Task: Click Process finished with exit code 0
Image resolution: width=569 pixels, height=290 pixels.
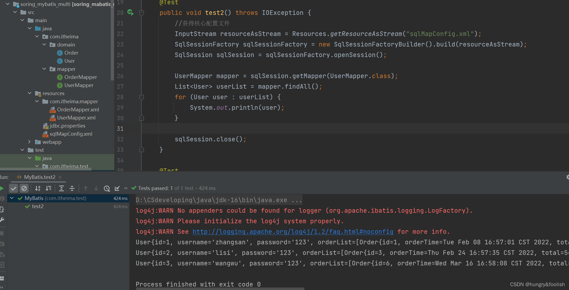Action: coord(198,284)
